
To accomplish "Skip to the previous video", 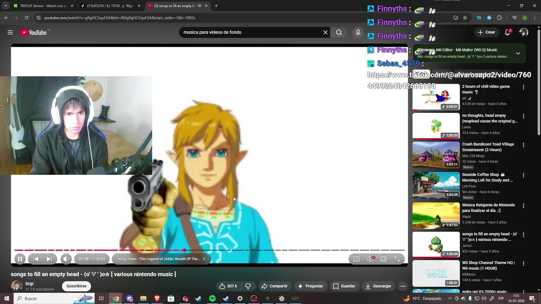I will point(36,259).
